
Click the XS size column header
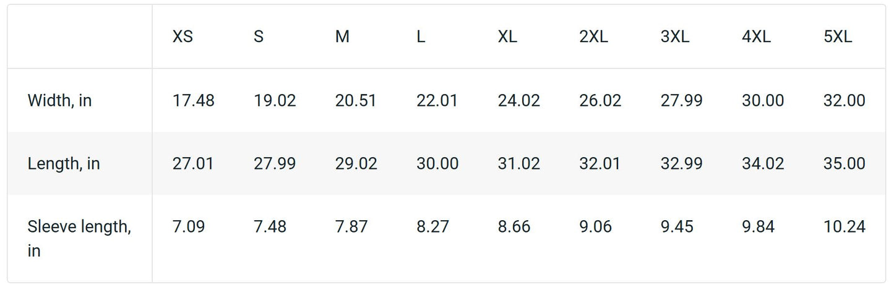(x=183, y=37)
